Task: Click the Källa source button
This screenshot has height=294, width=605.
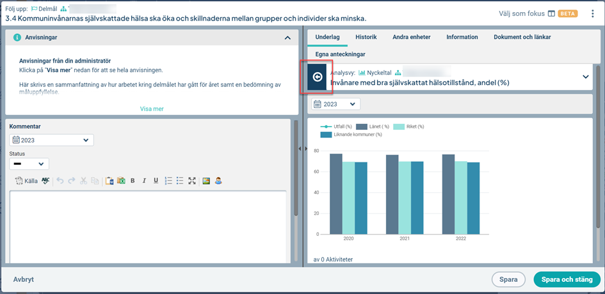Action: 27,180
